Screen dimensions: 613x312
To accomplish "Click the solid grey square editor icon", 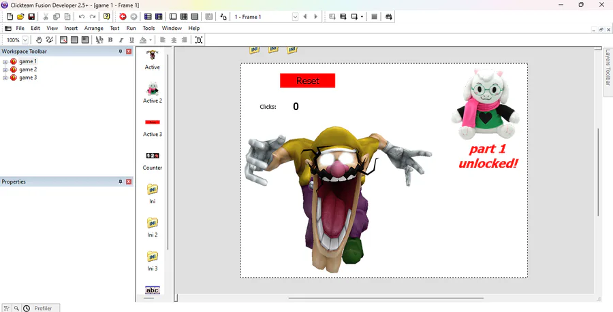I will tap(195, 17).
